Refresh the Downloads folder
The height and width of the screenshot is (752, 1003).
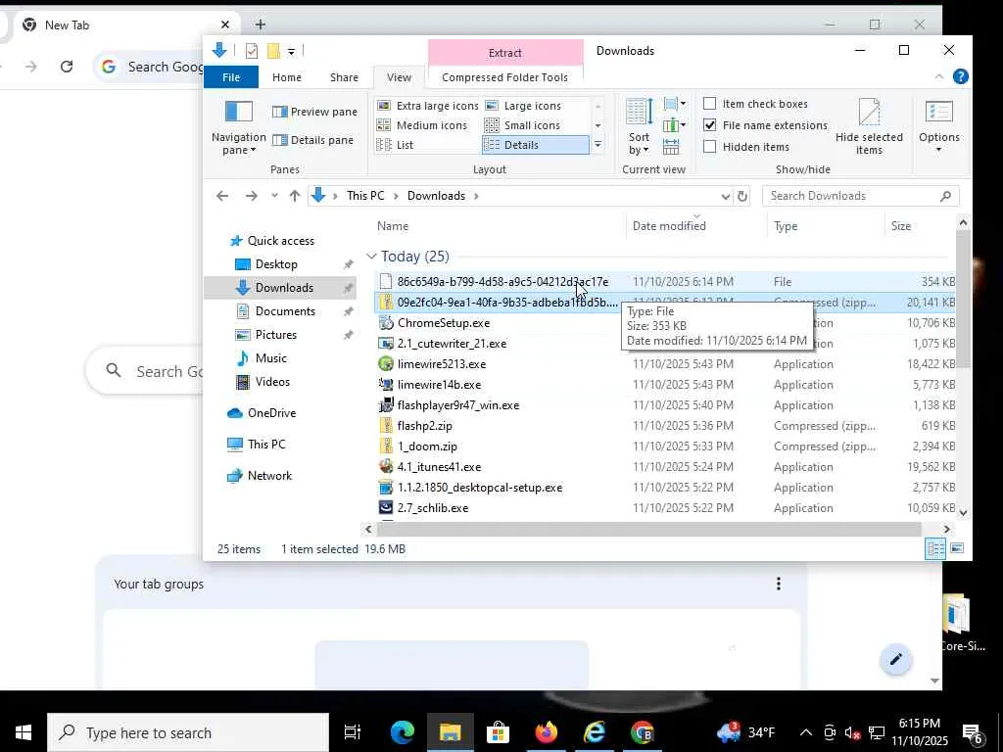(x=742, y=196)
